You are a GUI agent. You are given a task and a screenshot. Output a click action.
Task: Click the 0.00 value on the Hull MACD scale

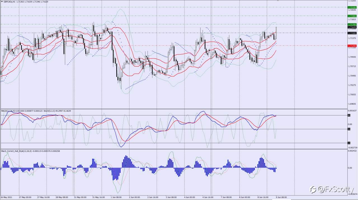click(350, 168)
